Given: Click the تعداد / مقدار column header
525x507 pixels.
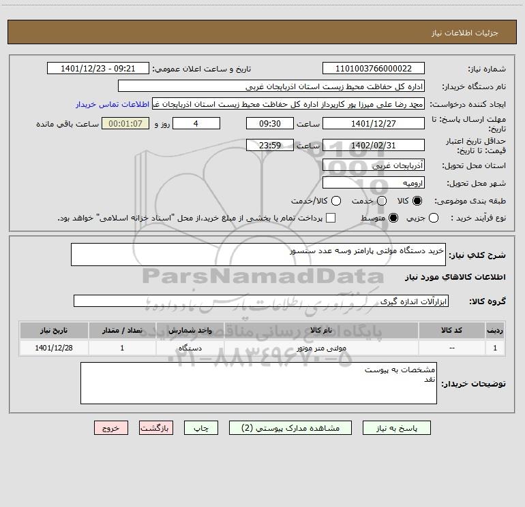Looking at the screenshot, I should point(122,331).
